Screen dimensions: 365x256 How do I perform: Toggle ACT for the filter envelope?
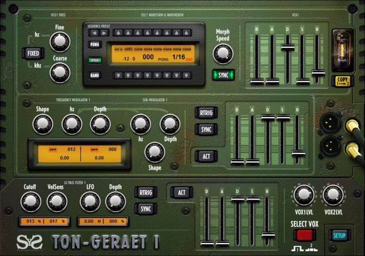(x=181, y=192)
